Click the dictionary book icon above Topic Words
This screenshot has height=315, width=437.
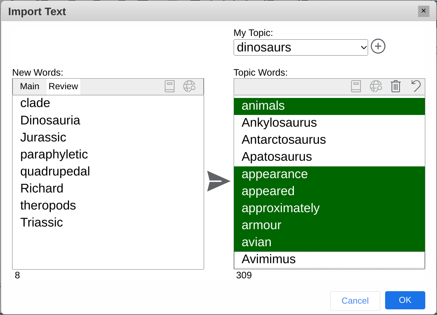click(x=356, y=86)
